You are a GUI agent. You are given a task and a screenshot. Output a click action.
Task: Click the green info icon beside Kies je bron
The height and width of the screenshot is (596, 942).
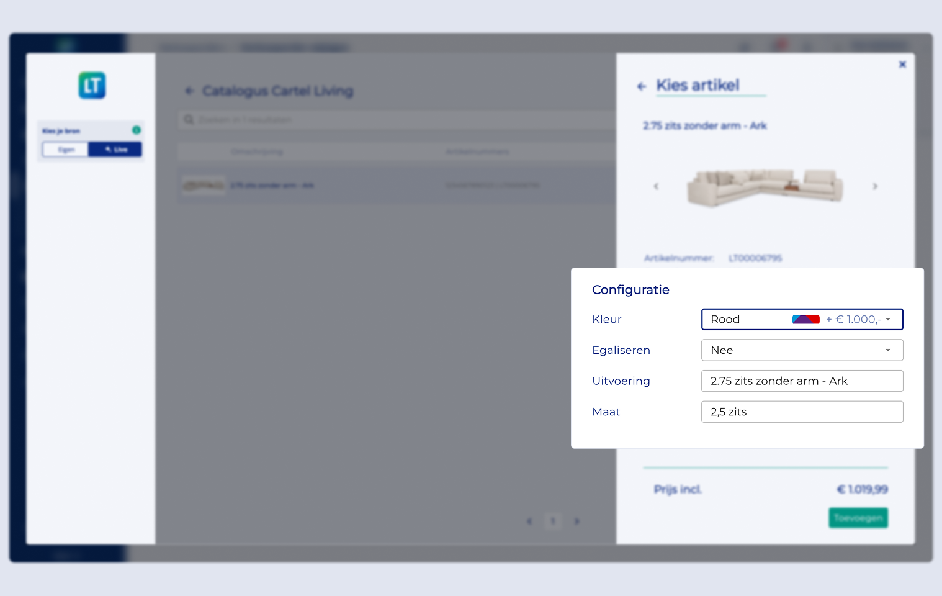pyautogui.click(x=137, y=130)
